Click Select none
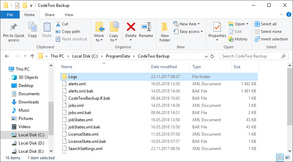 (268, 32)
